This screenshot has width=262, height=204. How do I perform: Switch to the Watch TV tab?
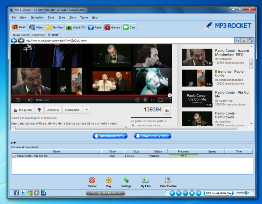pyautogui.click(x=75, y=27)
